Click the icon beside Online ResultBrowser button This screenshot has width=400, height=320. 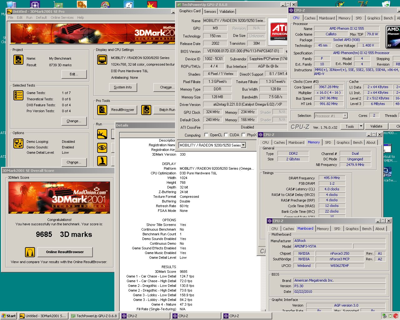(x=30, y=252)
